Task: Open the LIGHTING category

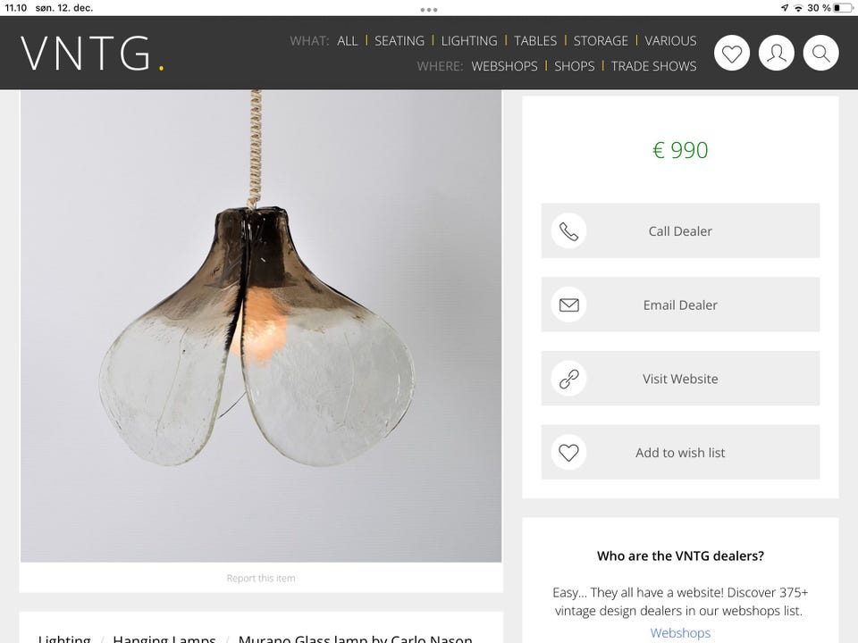Action: [469, 40]
